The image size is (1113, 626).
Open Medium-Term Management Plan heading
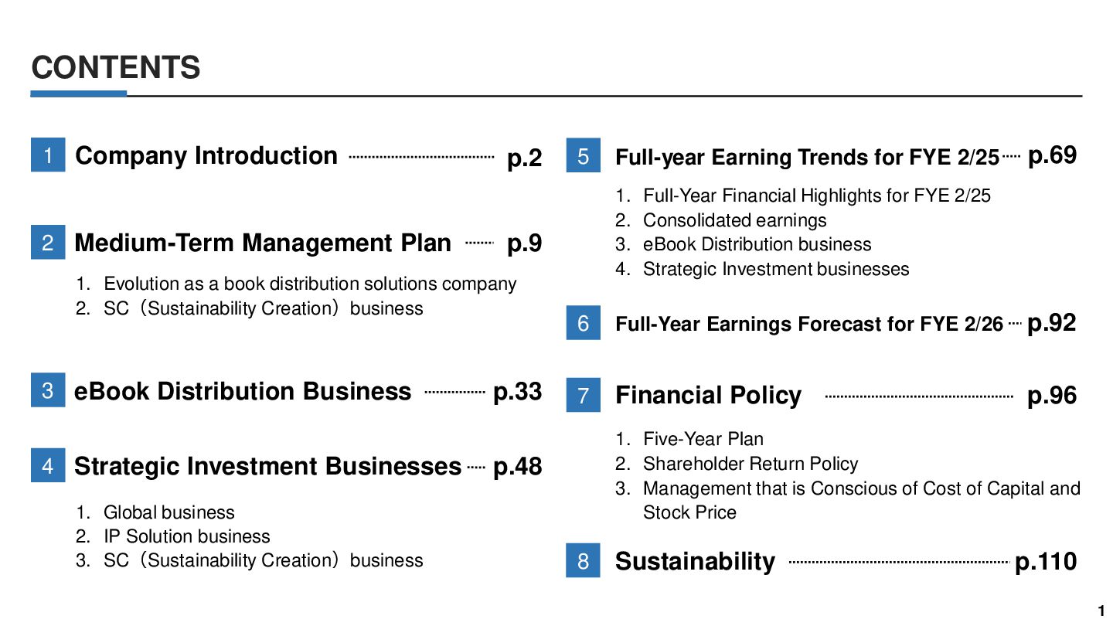point(263,243)
